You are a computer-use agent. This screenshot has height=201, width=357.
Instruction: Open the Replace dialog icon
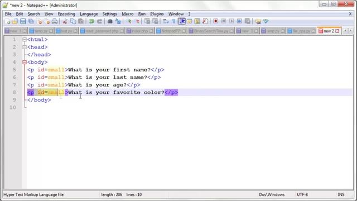pyautogui.click(x=118, y=21)
